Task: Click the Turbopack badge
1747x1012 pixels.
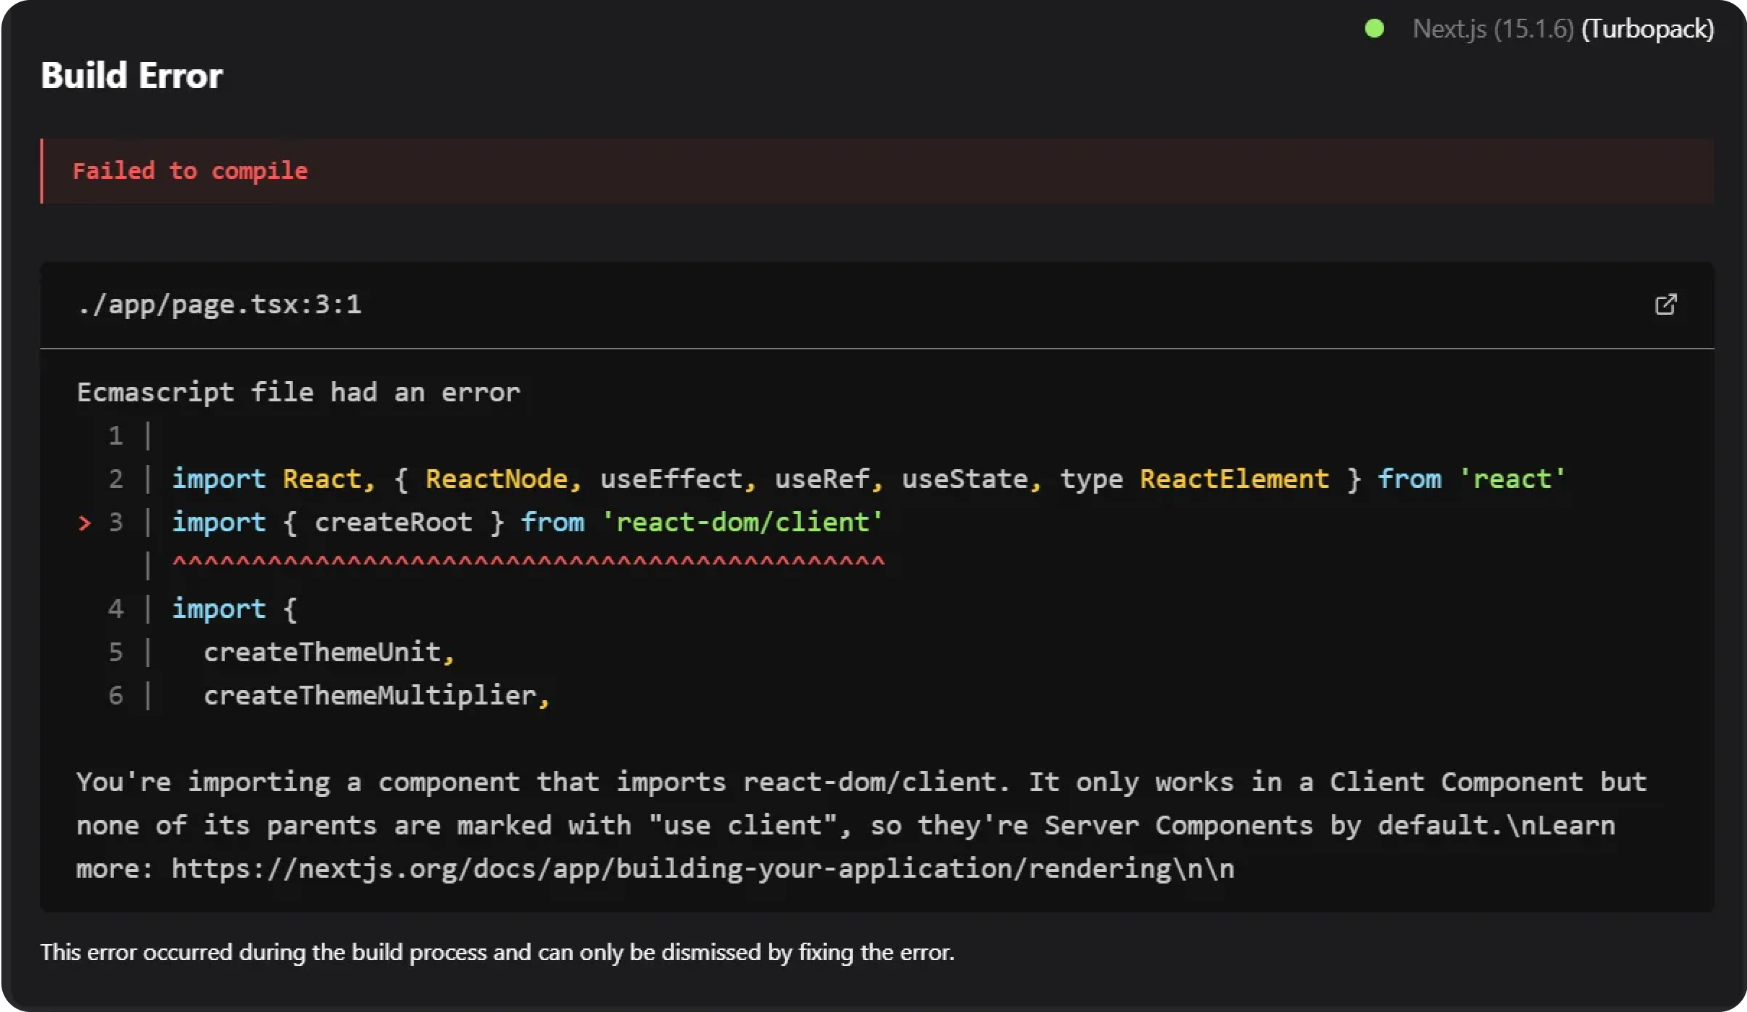Action: [x=1648, y=29]
